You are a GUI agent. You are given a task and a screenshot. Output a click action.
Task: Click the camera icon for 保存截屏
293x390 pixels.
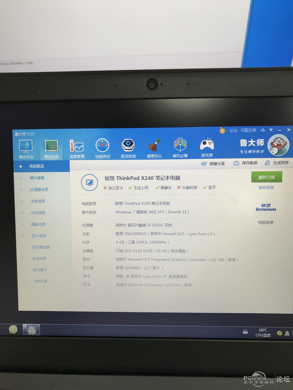tap(236, 163)
